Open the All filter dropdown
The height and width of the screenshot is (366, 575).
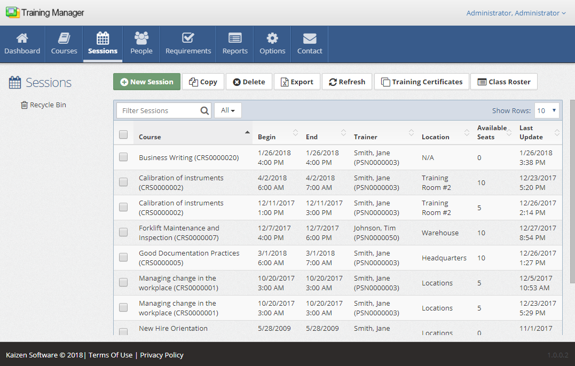pos(228,110)
